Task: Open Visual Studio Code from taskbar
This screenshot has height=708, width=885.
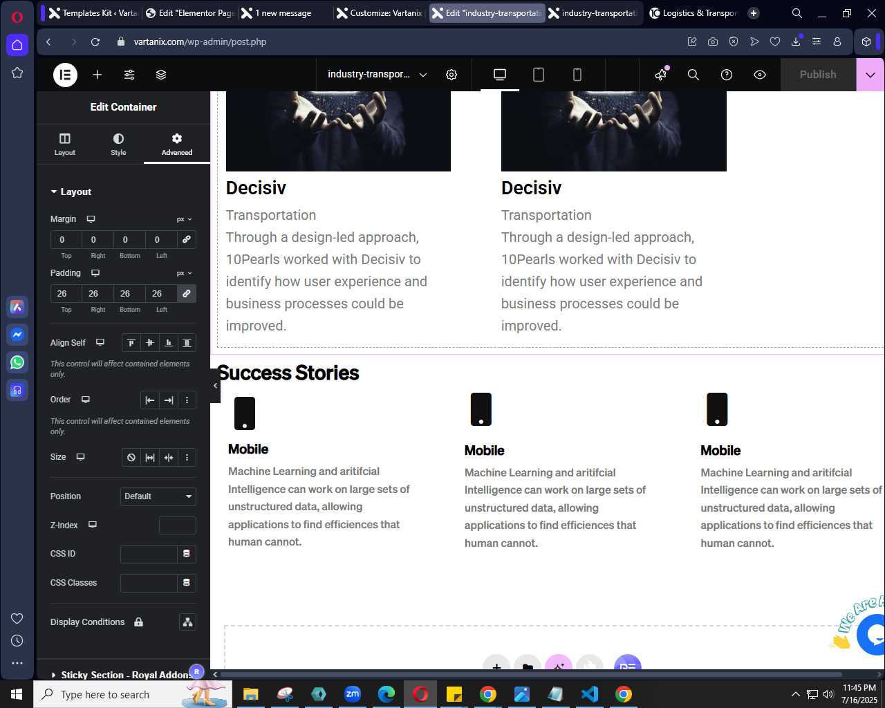Action: click(590, 694)
